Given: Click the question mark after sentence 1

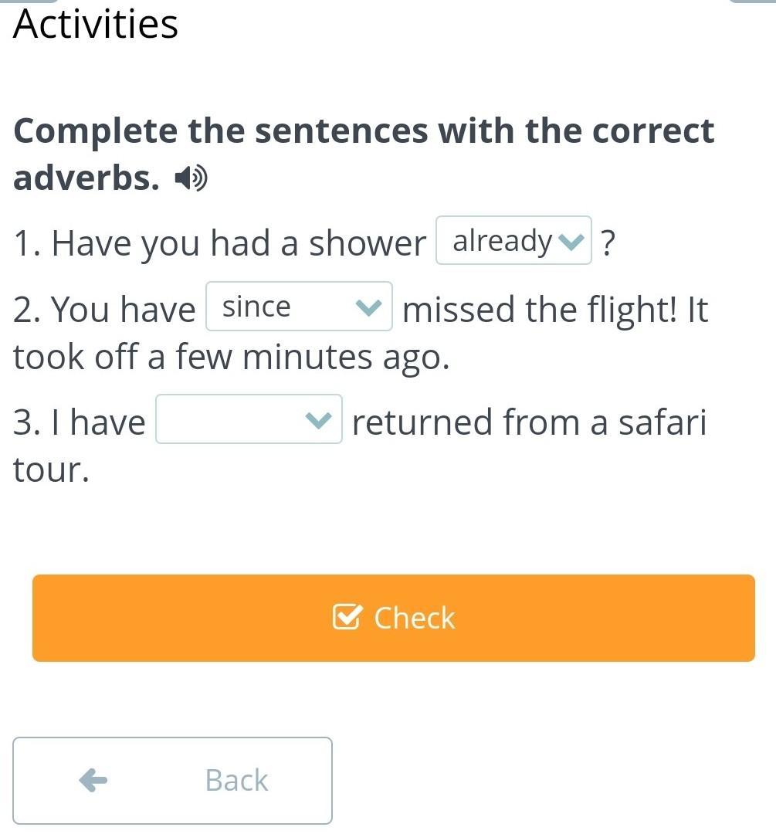Looking at the screenshot, I should pos(608,242).
